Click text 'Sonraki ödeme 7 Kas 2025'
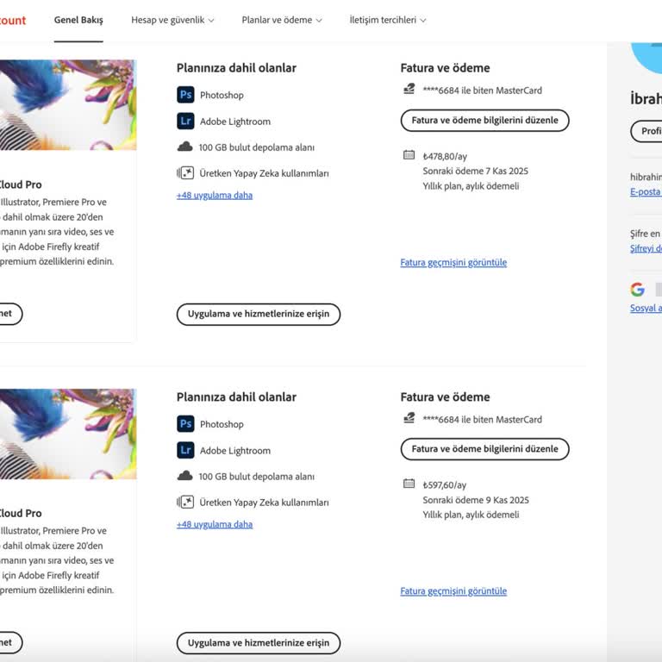 click(476, 171)
